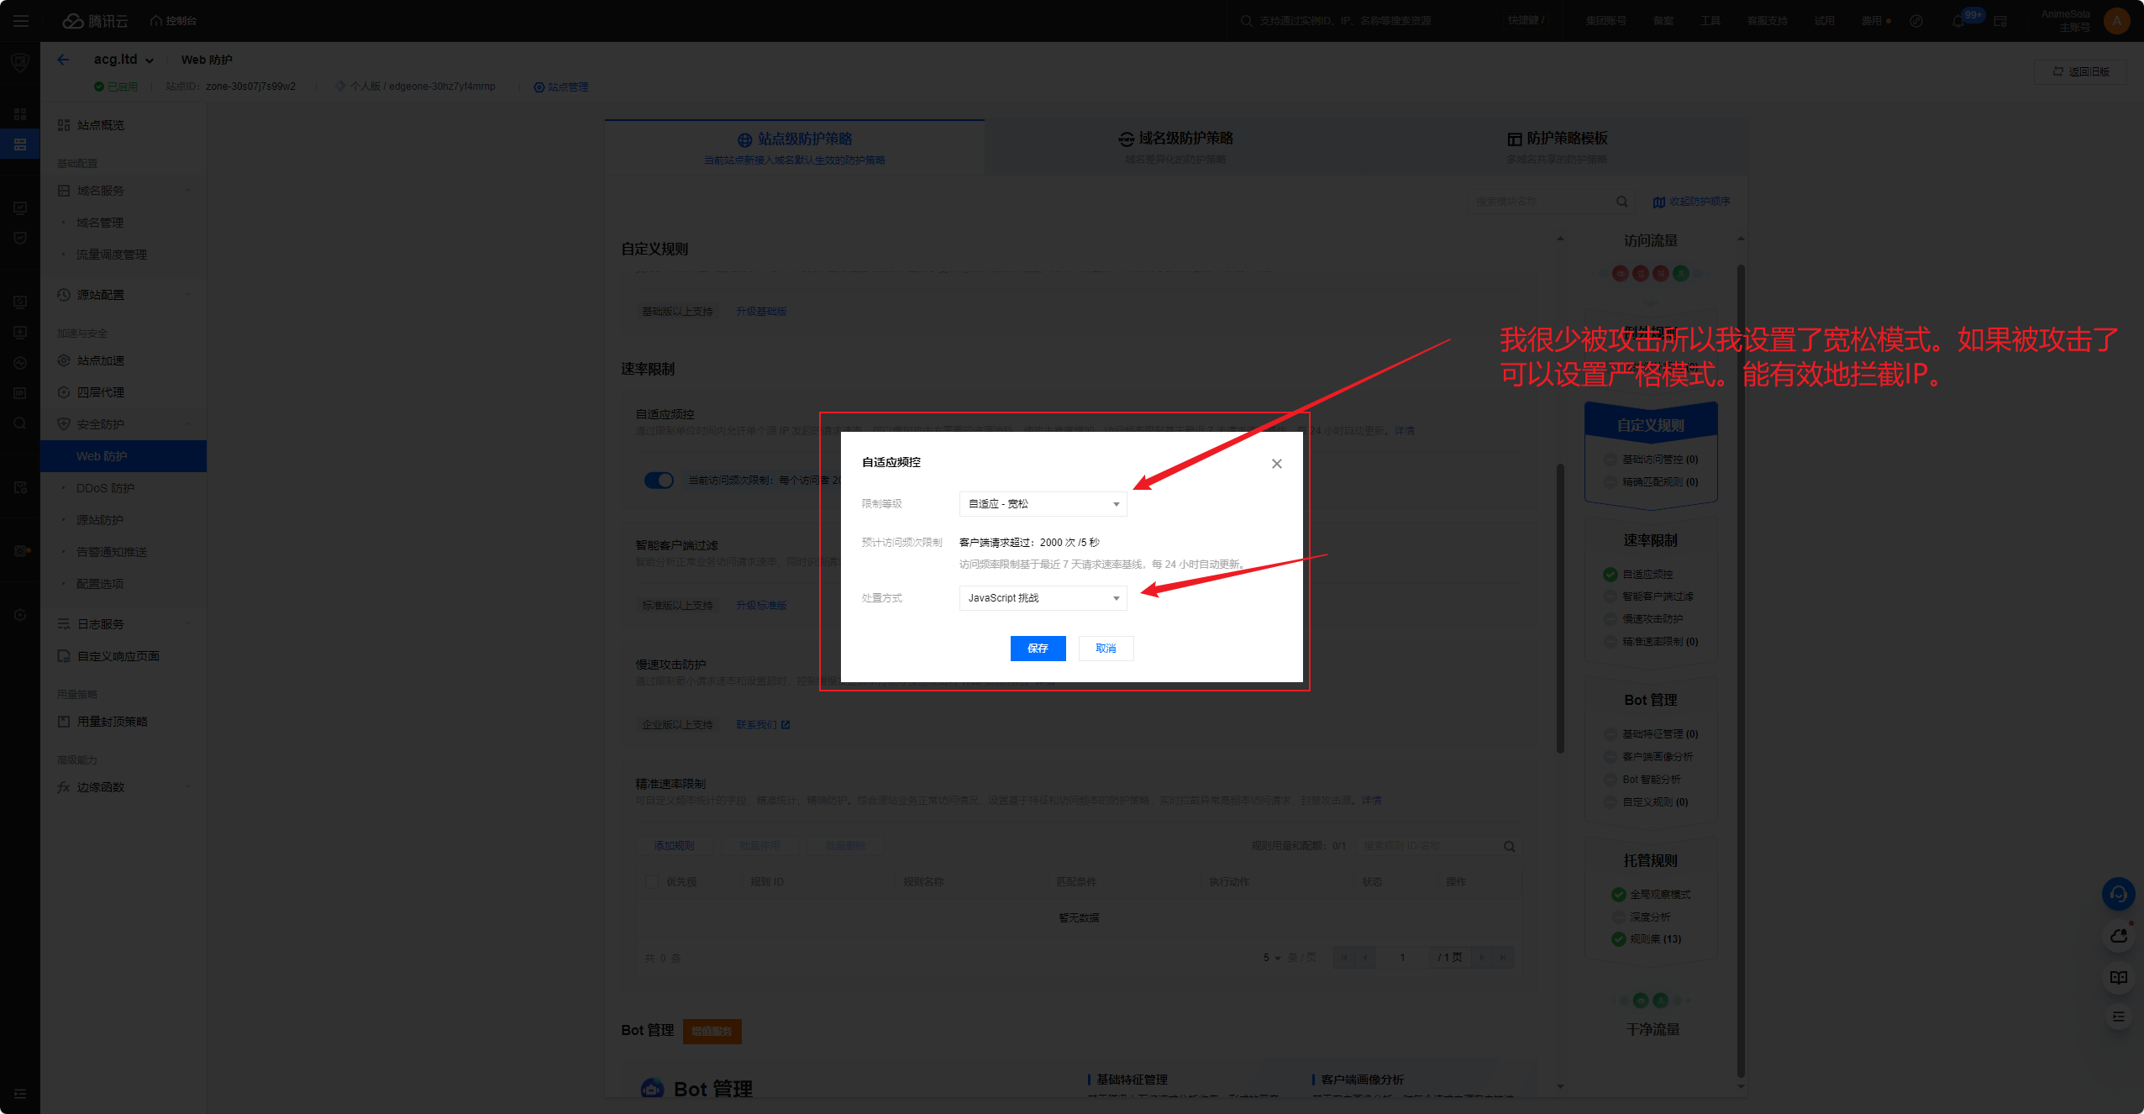Click the EdgeOne shield logo in left rail
The image size is (2144, 1114).
pyautogui.click(x=20, y=63)
